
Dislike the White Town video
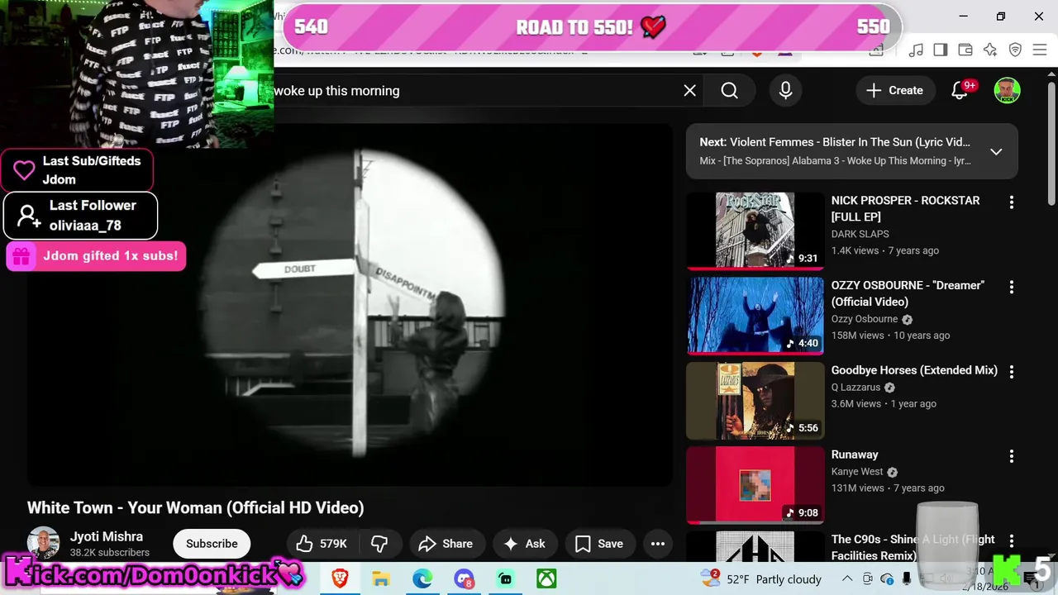(380, 544)
